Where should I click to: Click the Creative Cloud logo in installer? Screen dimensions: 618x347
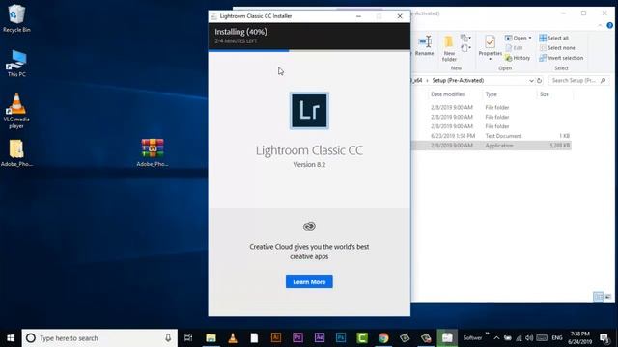[309, 227]
